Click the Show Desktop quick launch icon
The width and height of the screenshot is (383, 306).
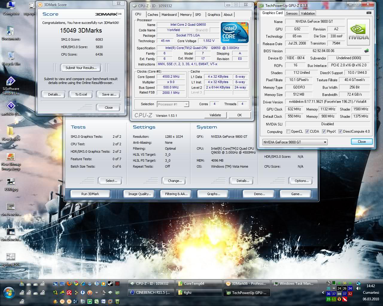click(62, 284)
